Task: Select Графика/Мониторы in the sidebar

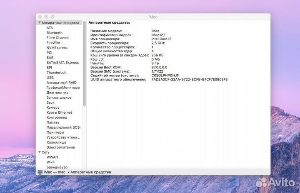Action: (x=63, y=88)
